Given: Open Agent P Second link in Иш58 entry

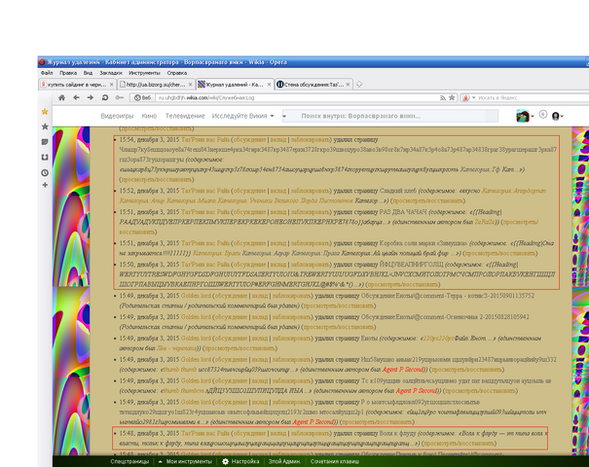Looking at the screenshot, I should pos(403,370).
